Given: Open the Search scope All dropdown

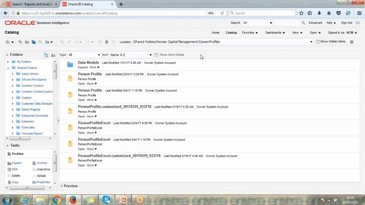Looking at the screenshot, I should point(257,23).
